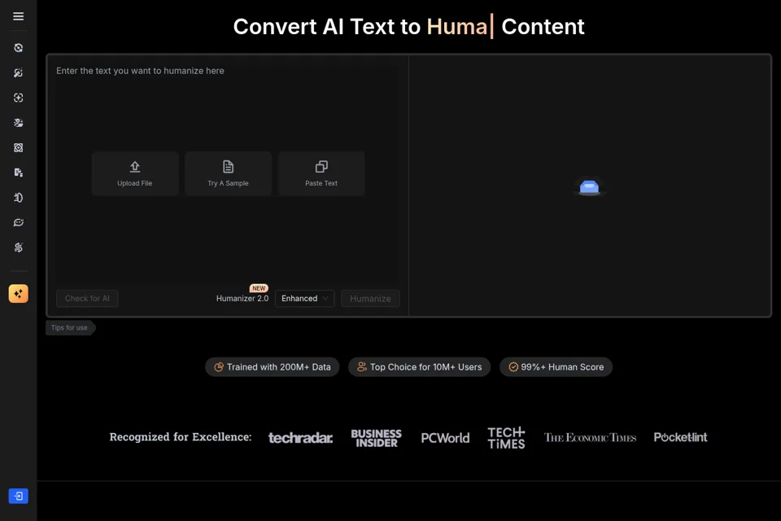Select the Humanizer 2.0 option
Image resolution: width=781 pixels, height=521 pixels.
[x=242, y=298]
